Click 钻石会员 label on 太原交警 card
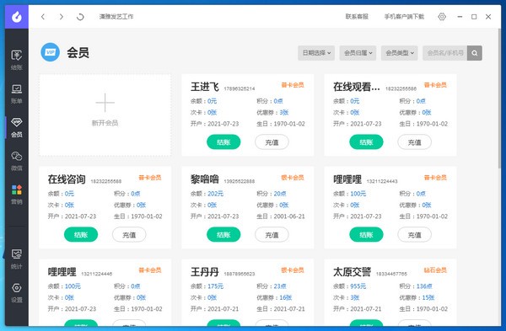This screenshot has height=331, width=506. (x=435, y=270)
